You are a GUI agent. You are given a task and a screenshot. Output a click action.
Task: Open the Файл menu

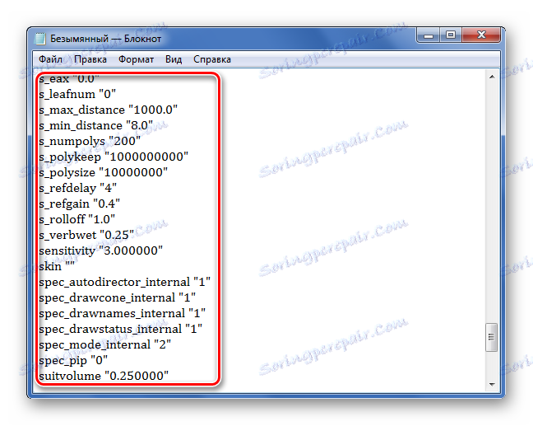point(50,59)
